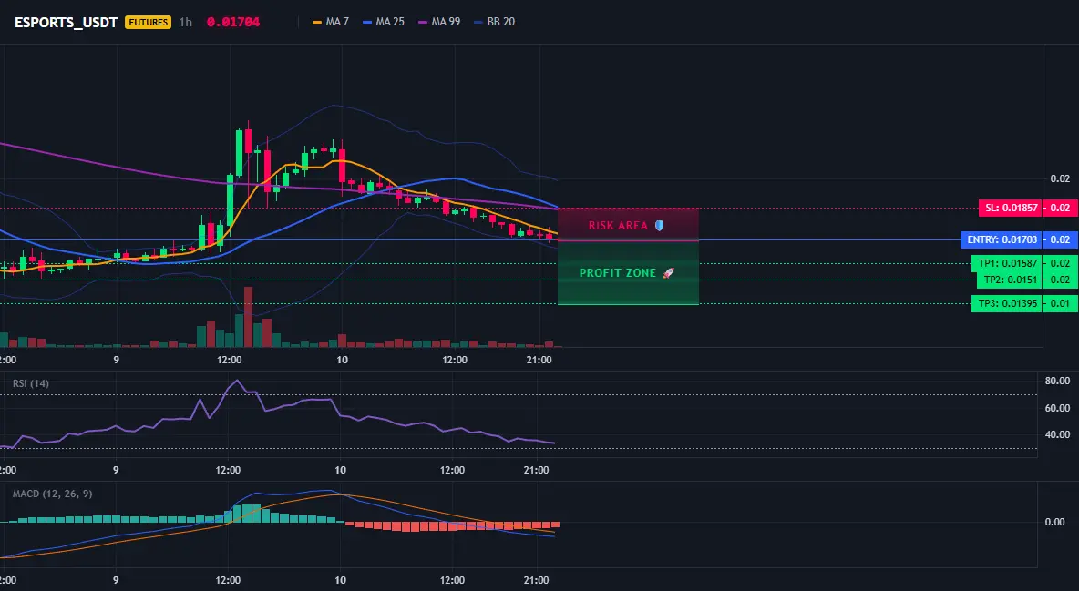Toggle the MA 25 legend entry
1079x591 pixels.
point(384,22)
